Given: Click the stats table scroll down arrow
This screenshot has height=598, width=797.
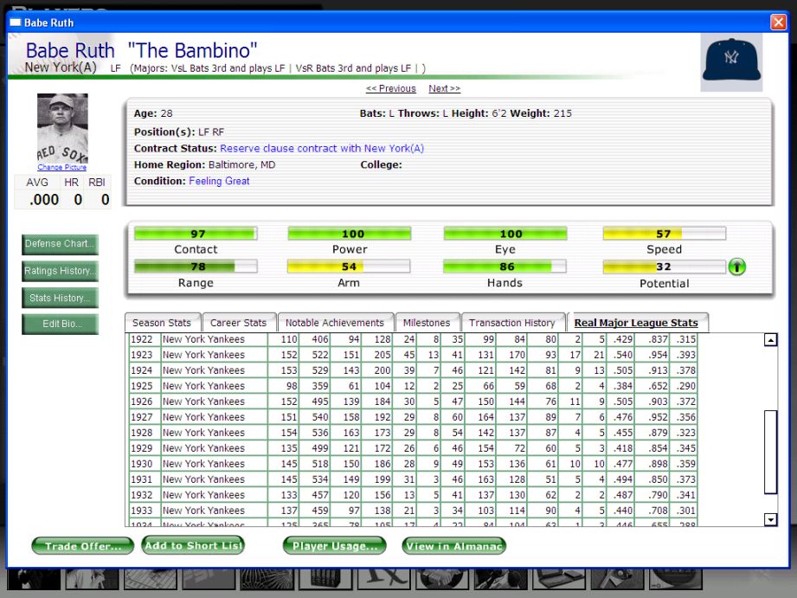Looking at the screenshot, I should [x=770, y=519].
